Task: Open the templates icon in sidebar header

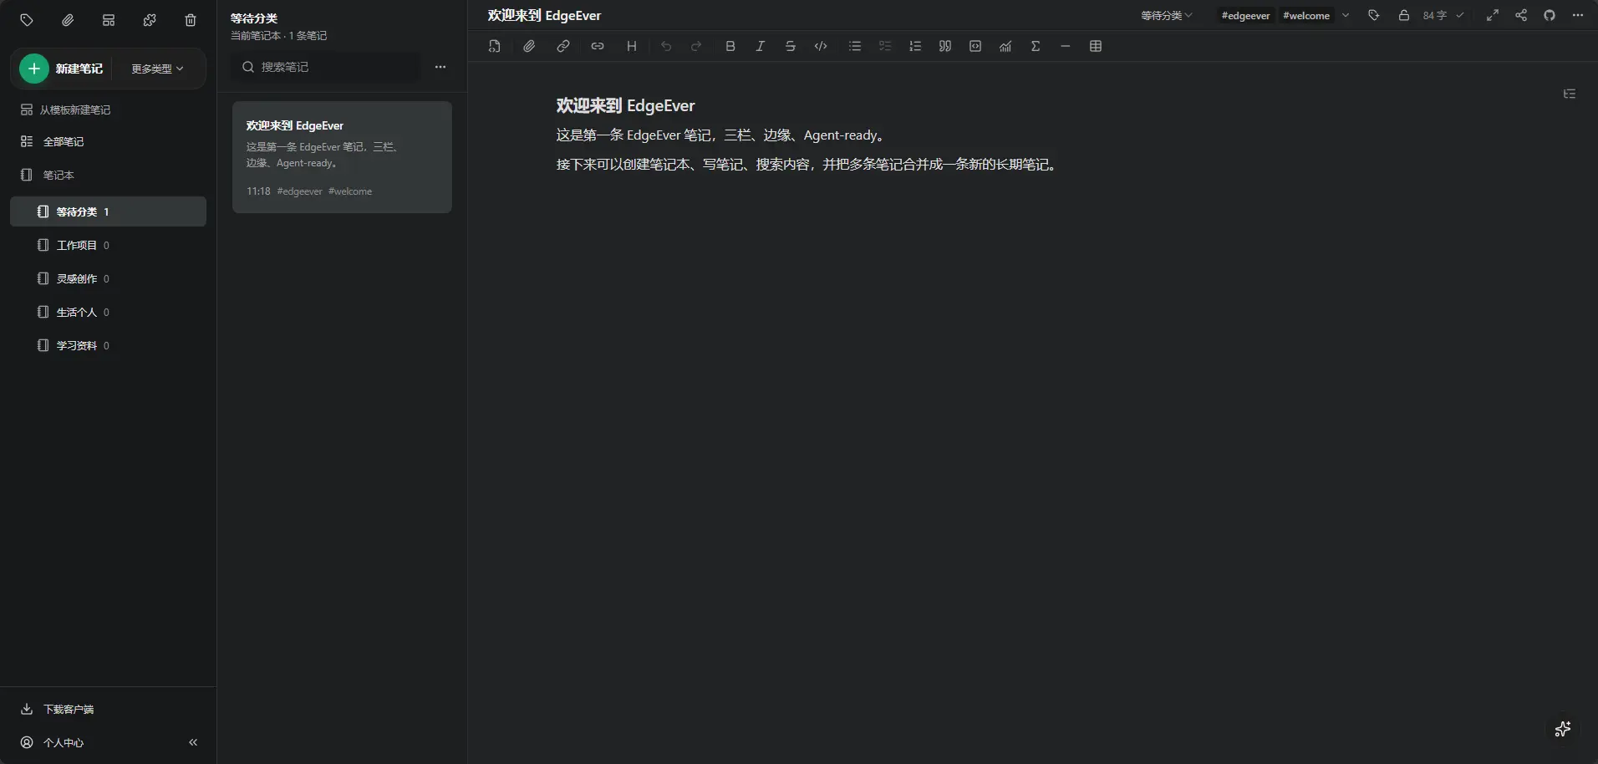Action: 109,20
